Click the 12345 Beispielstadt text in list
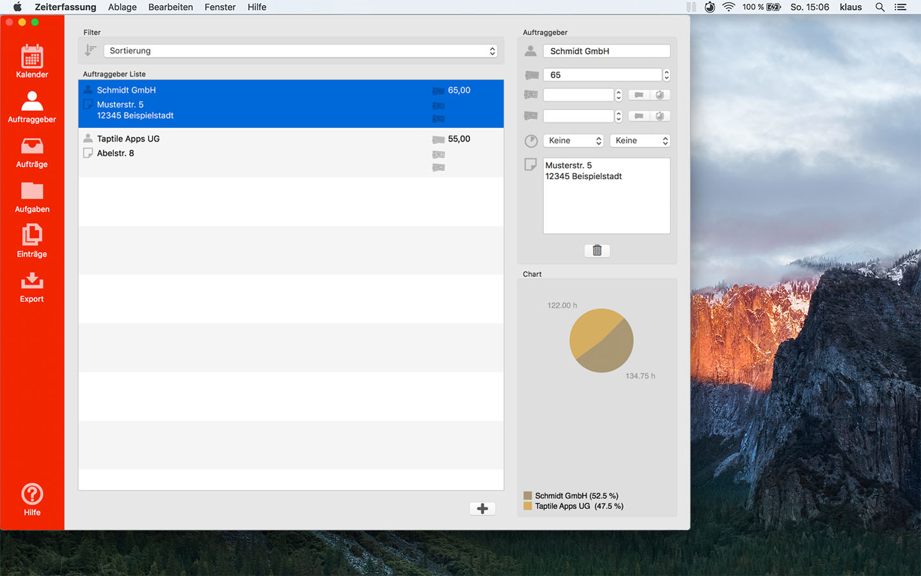 point(135,115)
